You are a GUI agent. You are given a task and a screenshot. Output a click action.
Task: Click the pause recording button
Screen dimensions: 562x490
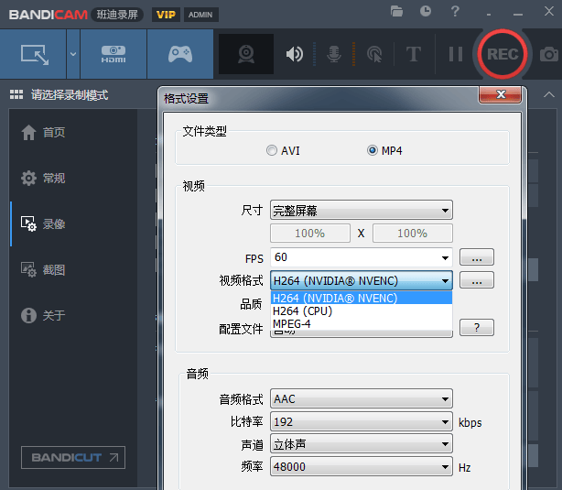pyautogui.click(x=456, y=55)
